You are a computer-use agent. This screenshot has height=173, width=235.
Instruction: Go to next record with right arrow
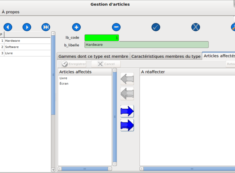tap(27, 27)
